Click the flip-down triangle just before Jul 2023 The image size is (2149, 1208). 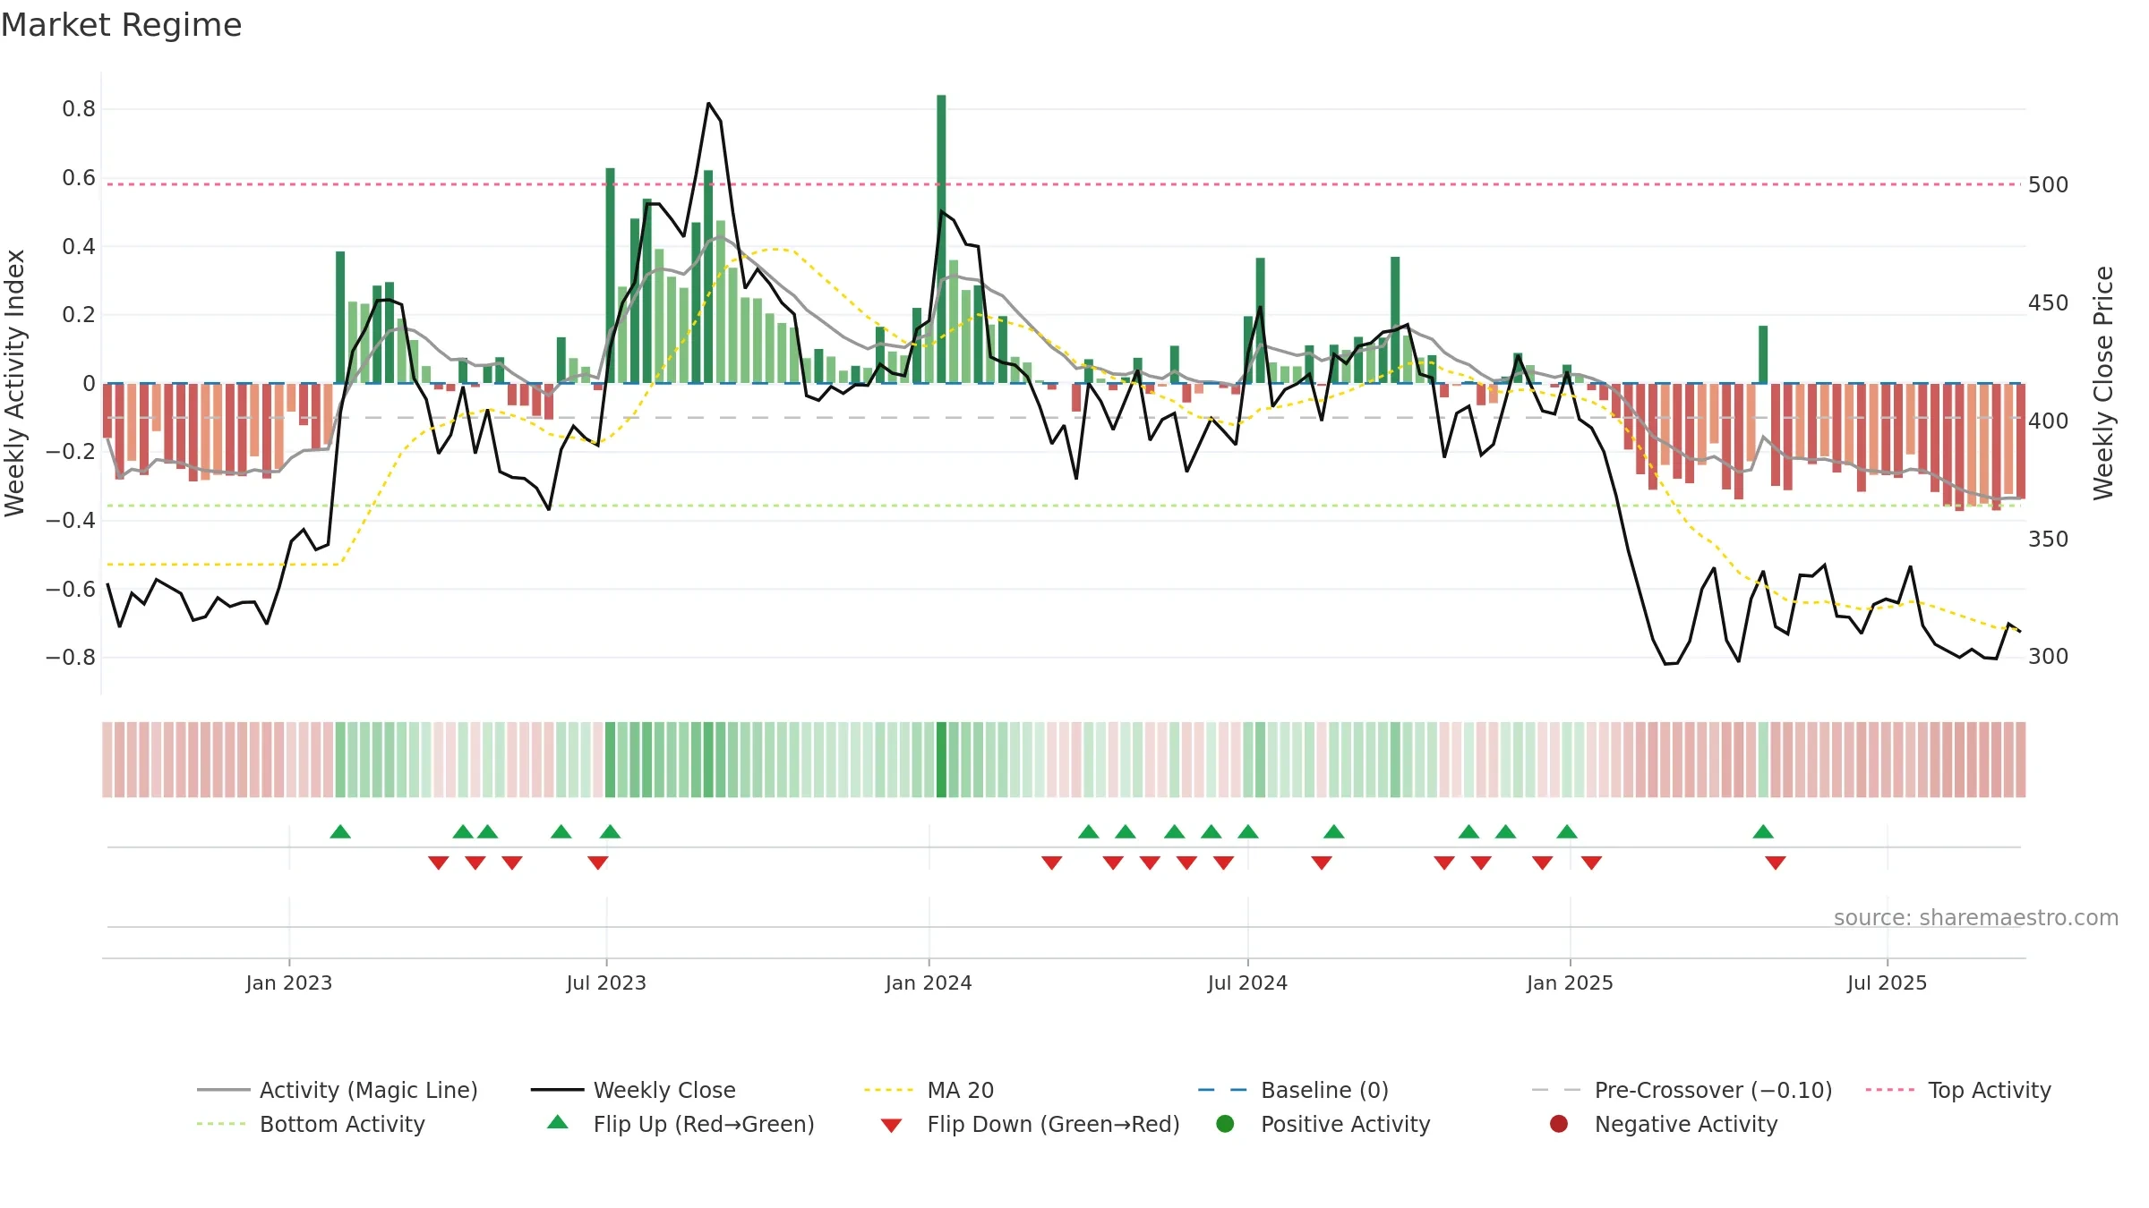598,863
